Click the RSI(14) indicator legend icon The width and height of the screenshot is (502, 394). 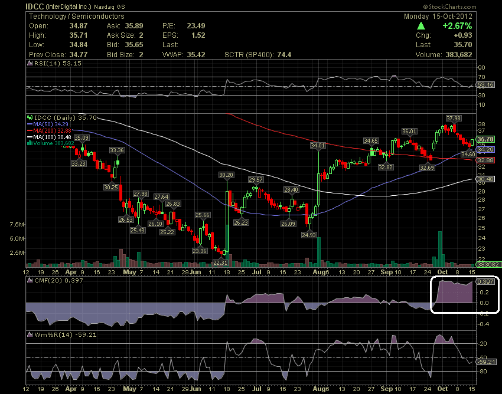[28, 64]
